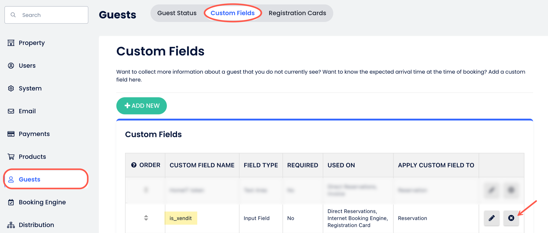Select the Custom Fields tab
This screenshot has width=548, height=233.
tap(233, 13)
